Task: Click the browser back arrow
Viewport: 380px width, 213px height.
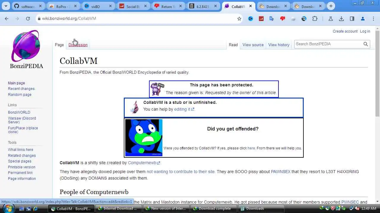Action: 7,18
